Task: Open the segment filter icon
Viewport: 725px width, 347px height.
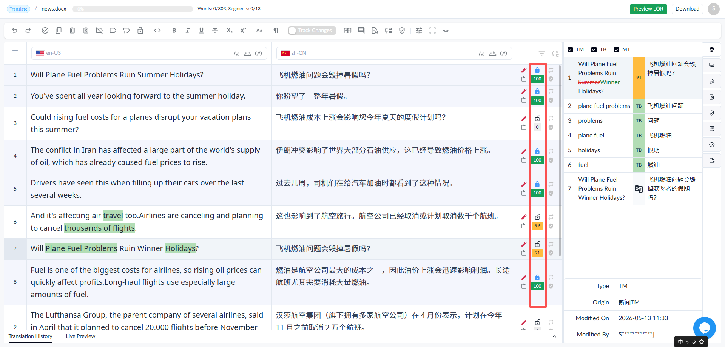Action: tap(541, 54)
